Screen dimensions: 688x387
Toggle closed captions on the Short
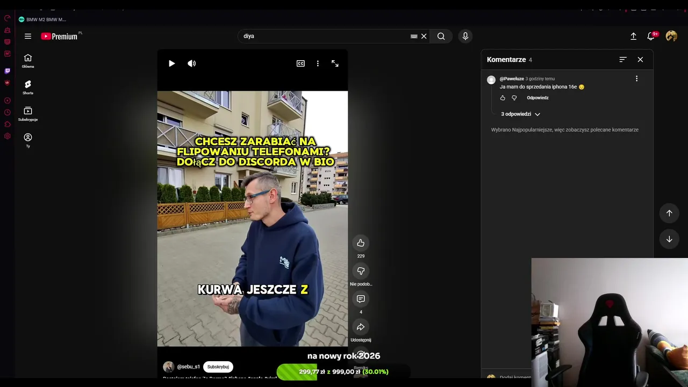300,63
